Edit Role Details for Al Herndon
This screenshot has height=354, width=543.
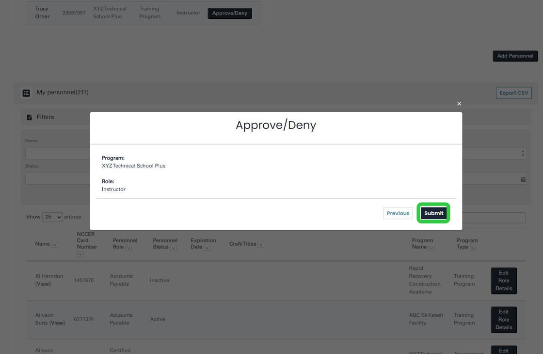pos(504,280)
